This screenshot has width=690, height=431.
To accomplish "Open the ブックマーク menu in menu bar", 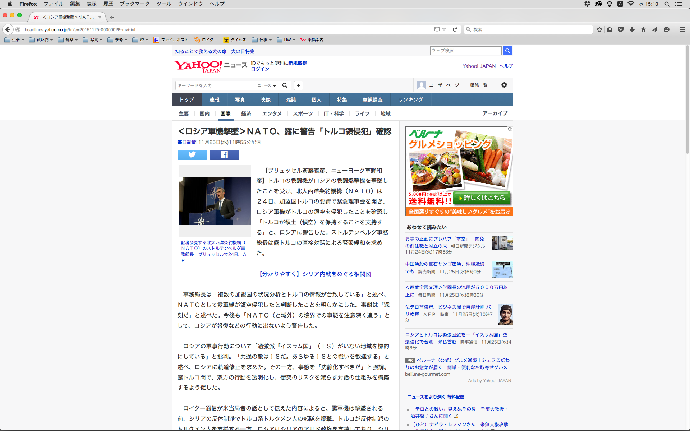I will 134,4.
